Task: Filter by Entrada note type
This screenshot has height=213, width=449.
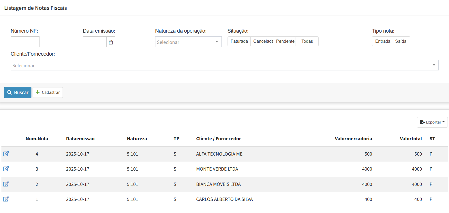Action: tap(382, 41)
